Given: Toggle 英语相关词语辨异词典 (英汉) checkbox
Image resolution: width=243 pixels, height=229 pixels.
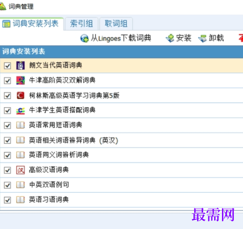Looking at the screenshot, I should click(x=7, y=141).
